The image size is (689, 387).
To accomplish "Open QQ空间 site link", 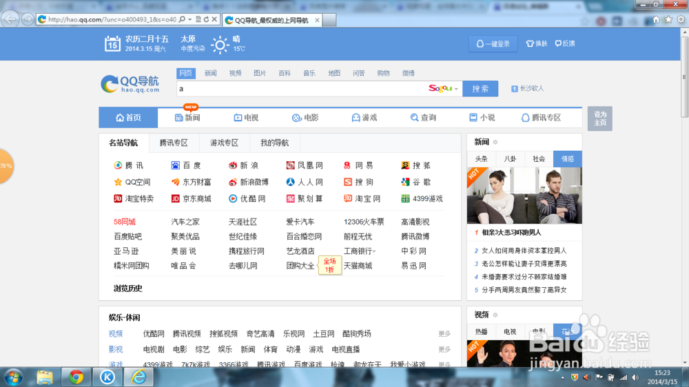I will 132,182.
